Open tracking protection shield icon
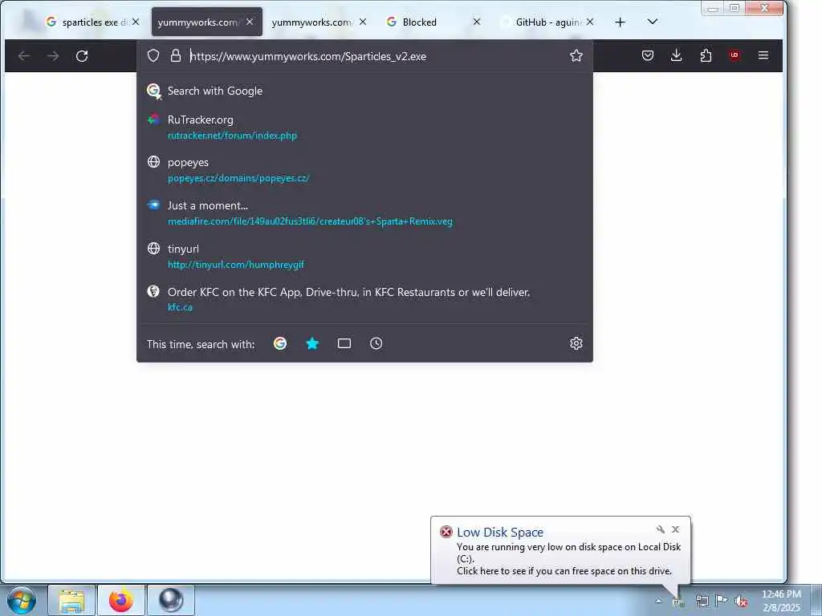 click(153, 55)
